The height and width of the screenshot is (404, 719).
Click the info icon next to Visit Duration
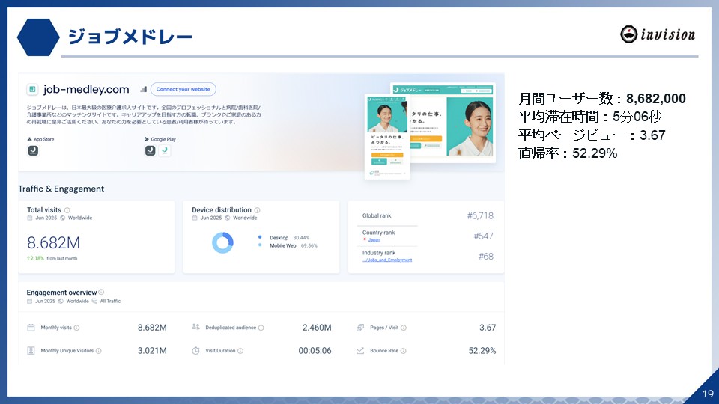[x=240, y=351]
